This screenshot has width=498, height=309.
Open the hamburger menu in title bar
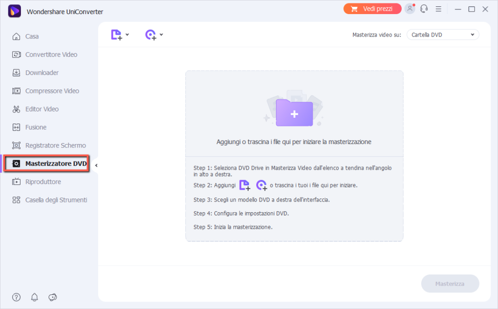[438, 9]
